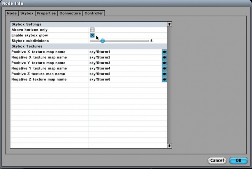Switch to the Node tab

12,13
